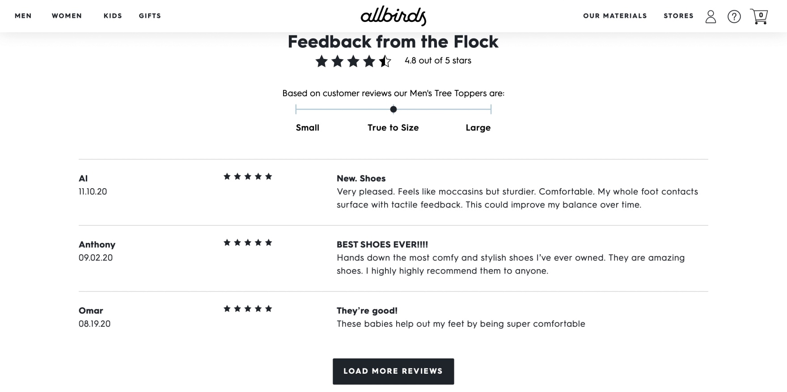This screenshot has height=392, width=787.
Task: Click the allbirds logo
Action: [393, 16]
